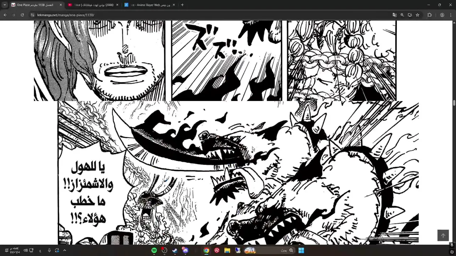Open the zoom level magnifier icon

[402, 15]
